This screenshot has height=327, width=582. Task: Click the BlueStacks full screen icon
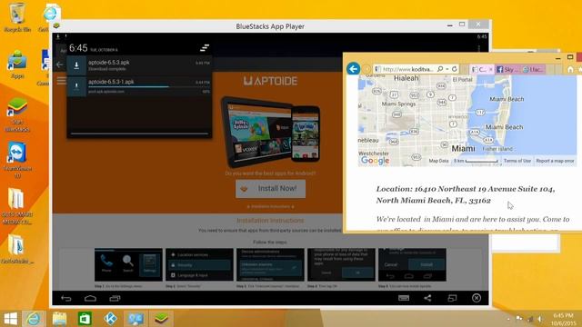pyautogui.click(x=452, y=298)
